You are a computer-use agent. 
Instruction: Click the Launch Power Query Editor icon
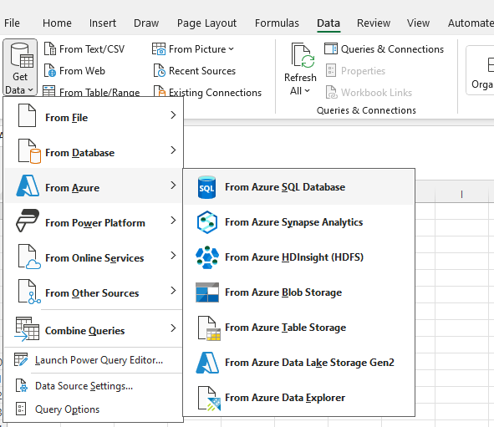(21, 359)
